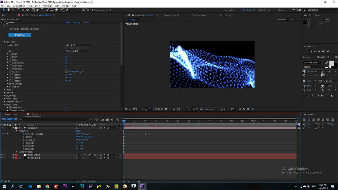Switch to the Render Queue tab
Image resolution: width=338 pixels, height=190 pixels.
(x=11, y=114)
